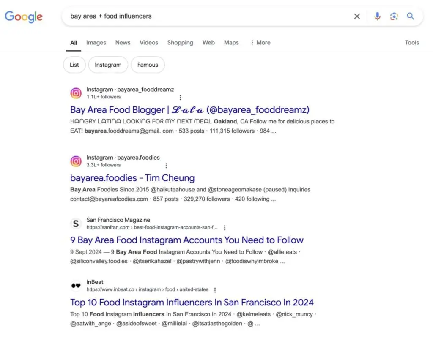Open options menu for bayarea_fooddreamz result
This screenshot has width=433, height=338.
(x=181, y=97)
